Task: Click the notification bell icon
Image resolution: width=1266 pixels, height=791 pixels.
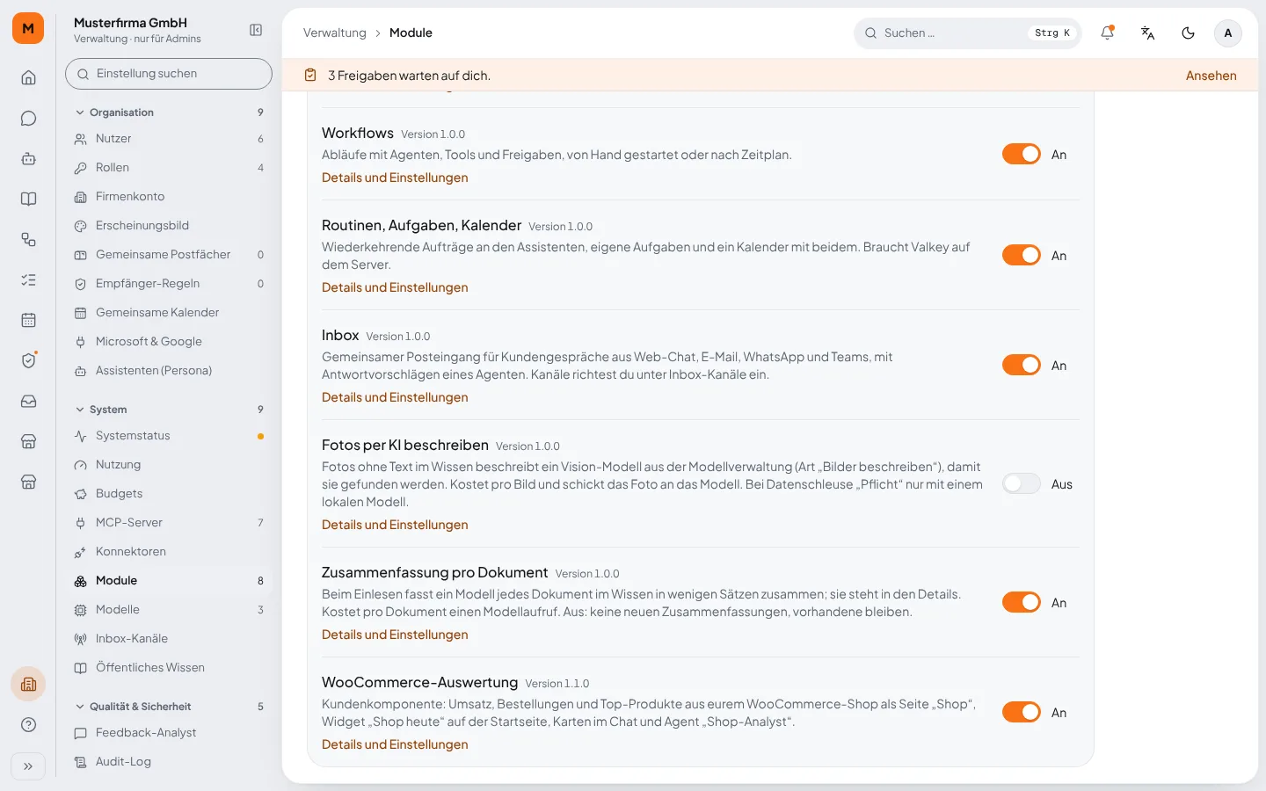Action: coord(1107,33)
